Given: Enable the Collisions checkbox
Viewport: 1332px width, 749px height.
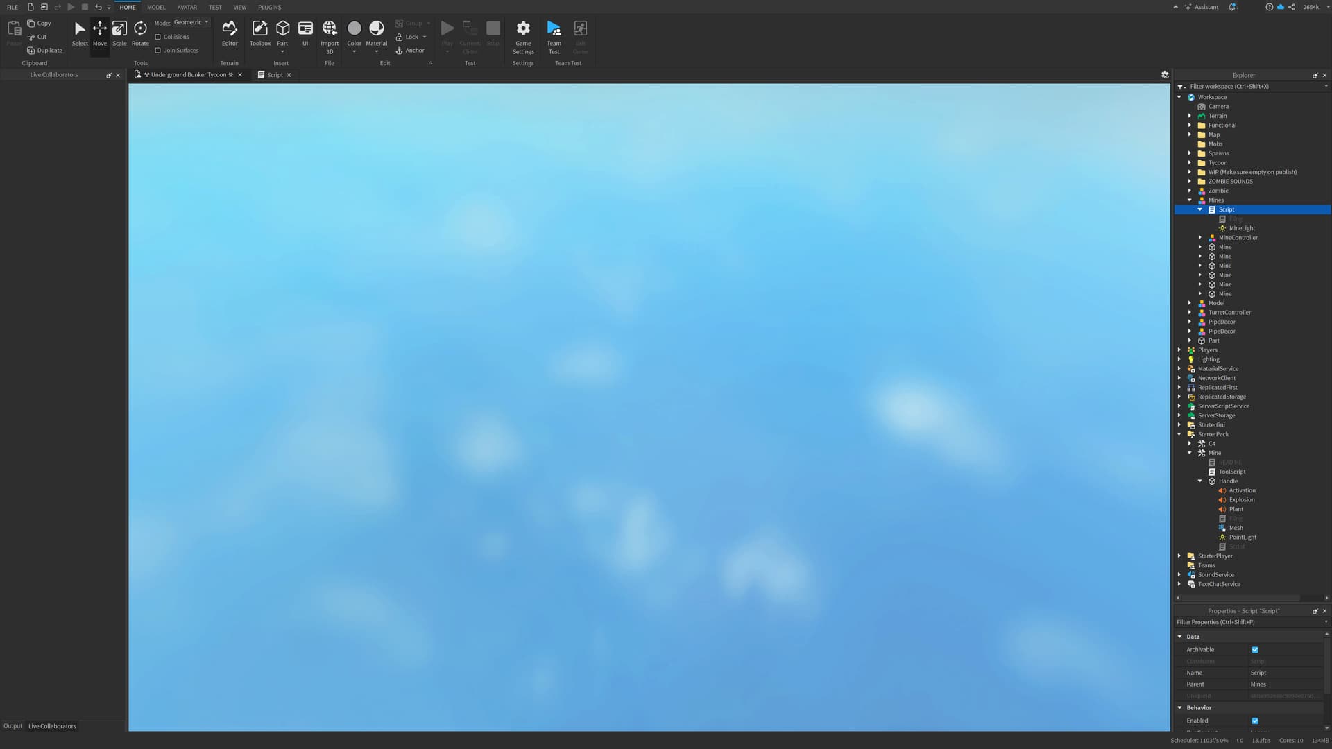Looking at the screenshot, I should coord(158,37).
